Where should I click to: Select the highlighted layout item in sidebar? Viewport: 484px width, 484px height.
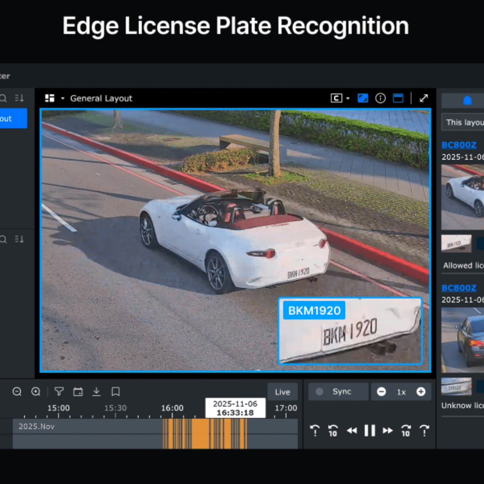coord(13,119)
